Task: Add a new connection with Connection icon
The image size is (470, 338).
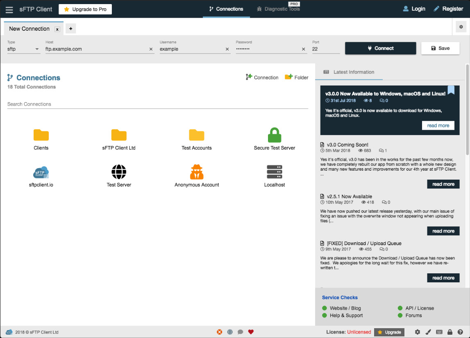Action: pyautogui.click(x=262, y=77)
